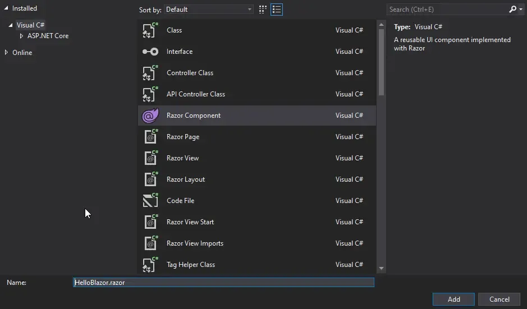This screenshot has width=527, height=309.
Task: Click 'Visual C#' label in Razor Page row
Action: tap(349, 137)
